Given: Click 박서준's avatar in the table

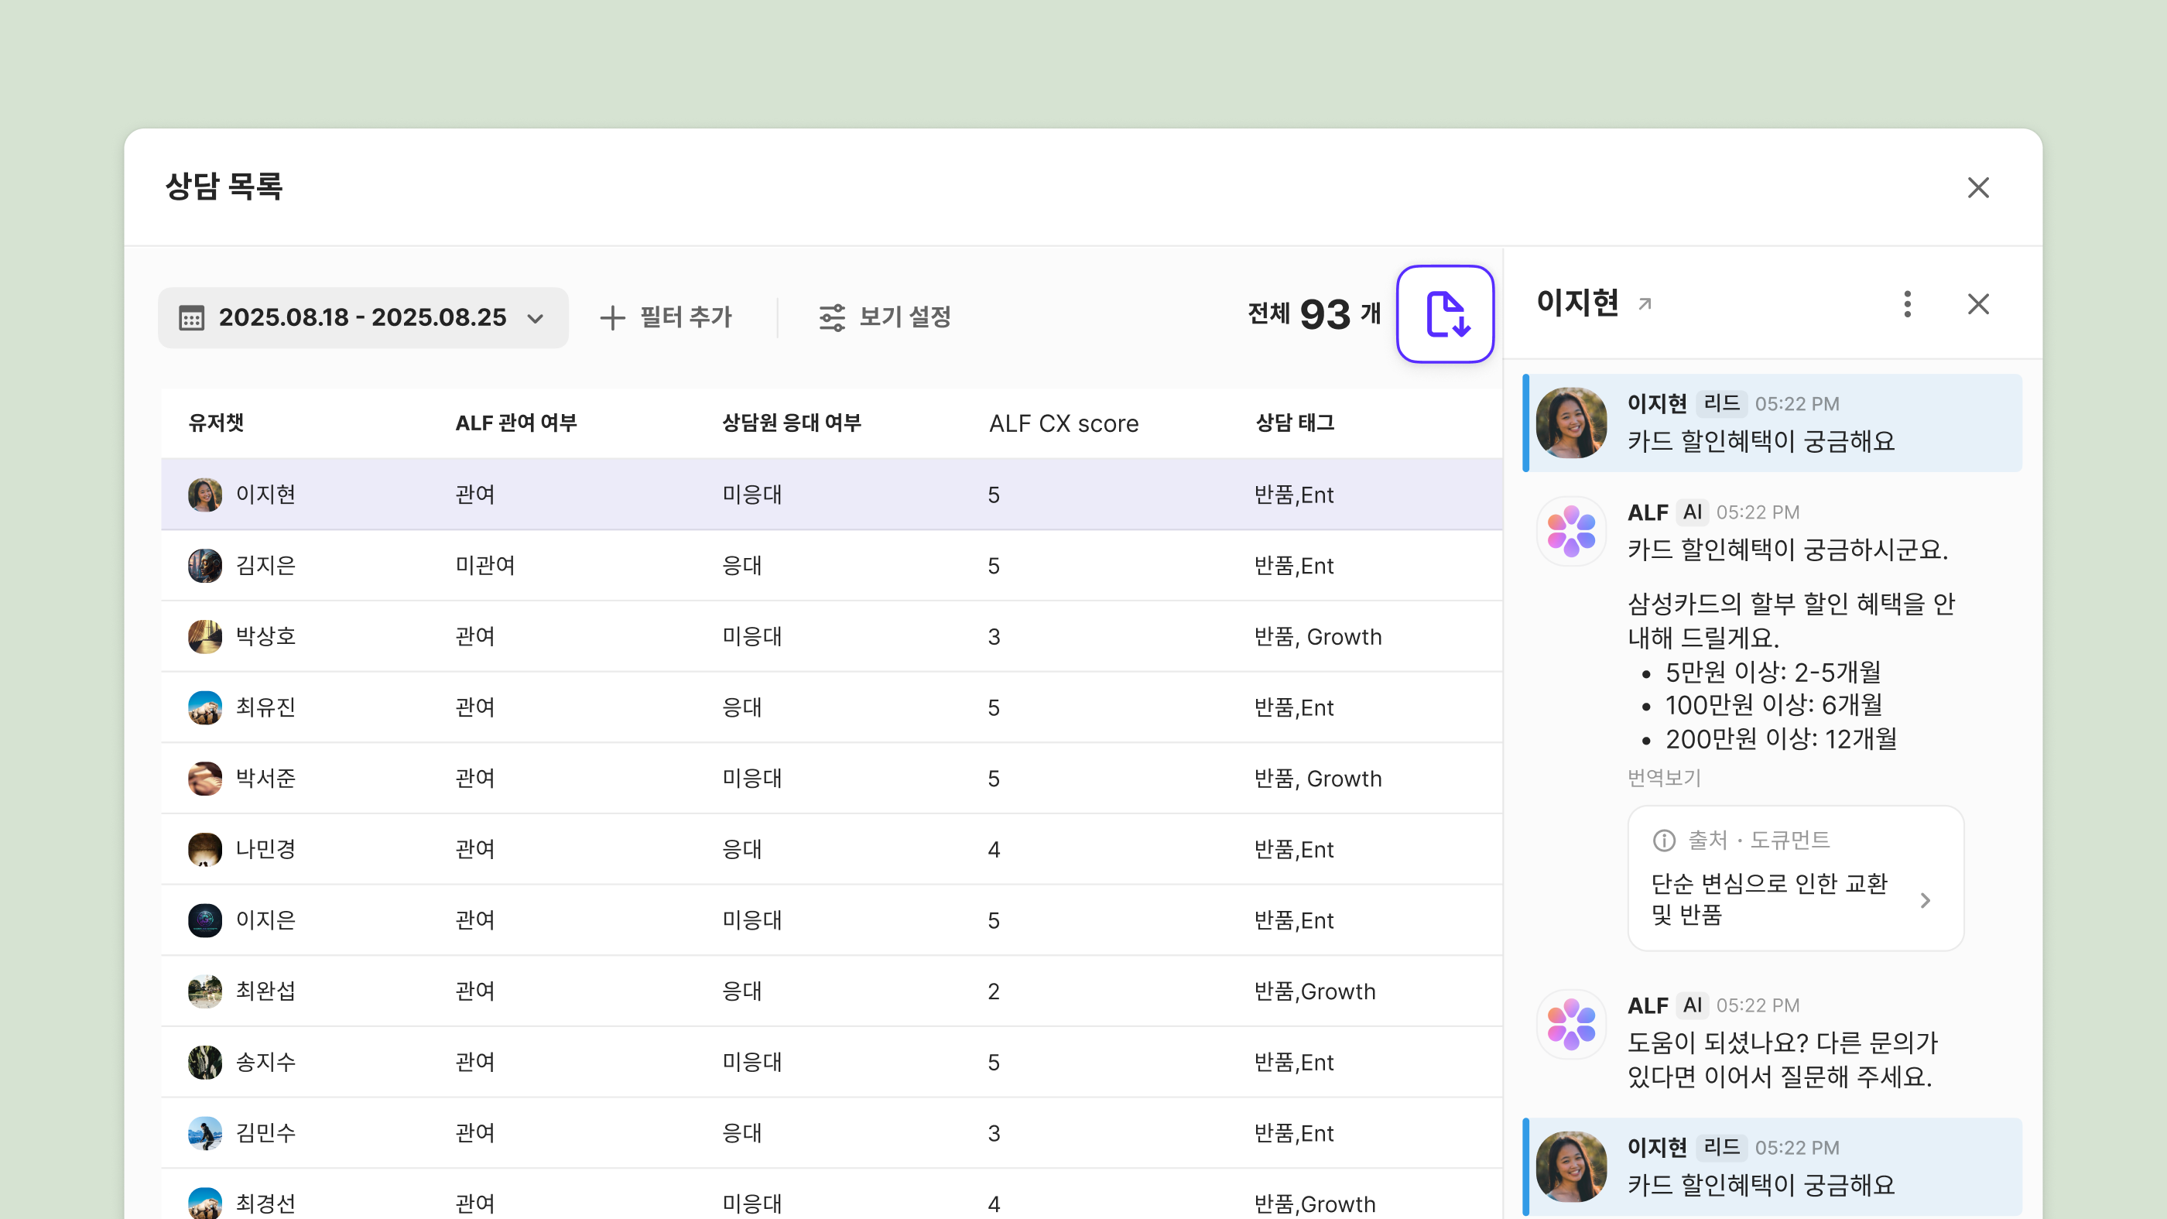Looking at the screenshot, I should pos(205,778).
